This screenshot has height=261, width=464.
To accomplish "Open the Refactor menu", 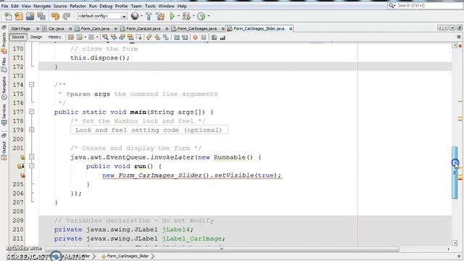I will [x=78, y=6].
